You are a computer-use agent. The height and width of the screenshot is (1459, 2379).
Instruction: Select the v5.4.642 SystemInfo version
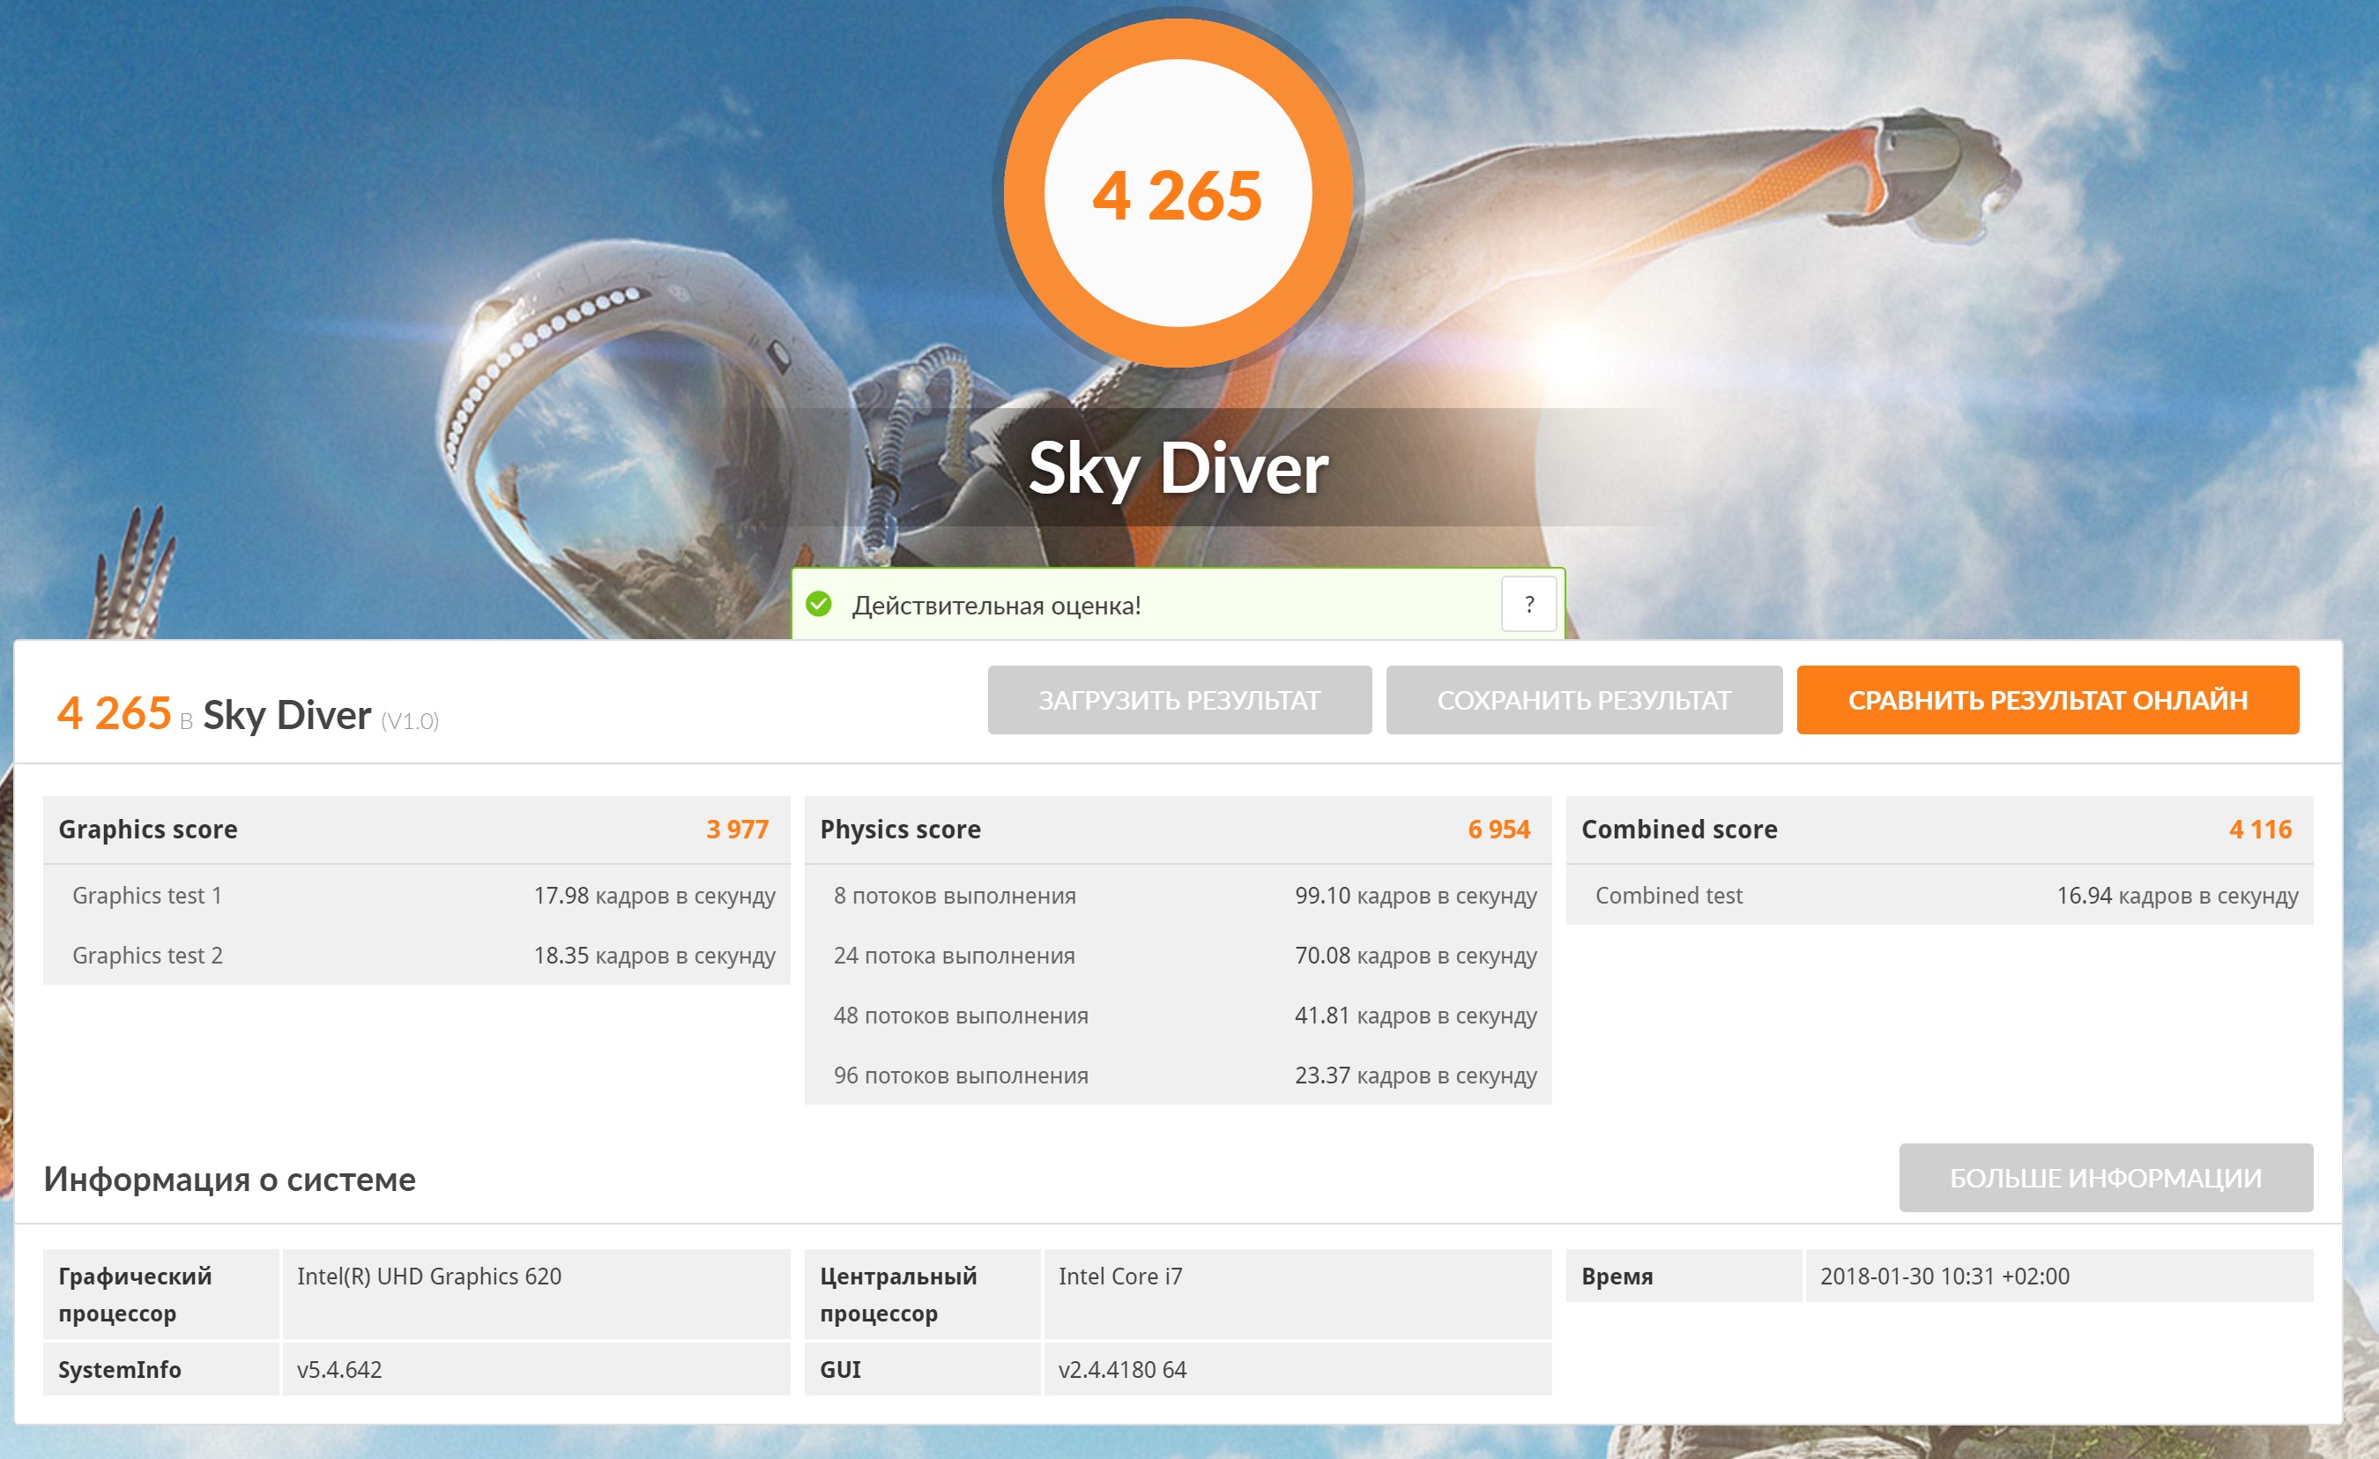[338, 1370]
